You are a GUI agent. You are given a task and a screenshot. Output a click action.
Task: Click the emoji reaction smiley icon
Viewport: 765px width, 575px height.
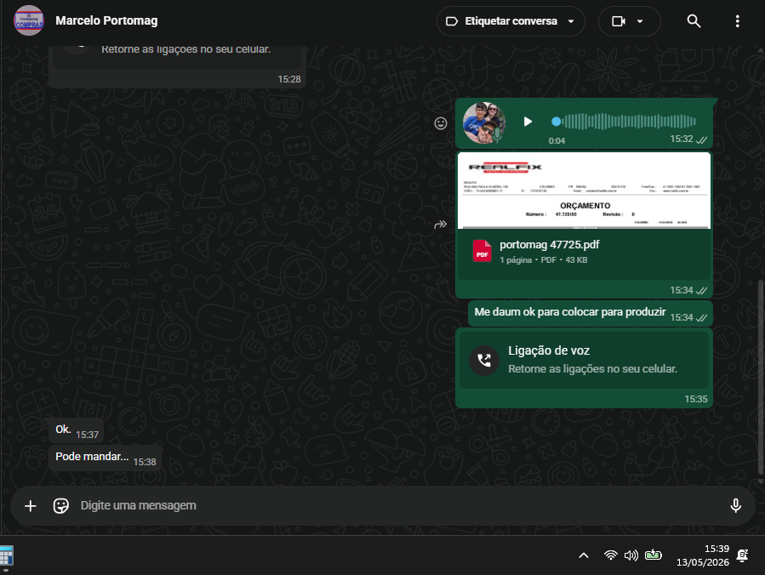(x=441, y=123)
